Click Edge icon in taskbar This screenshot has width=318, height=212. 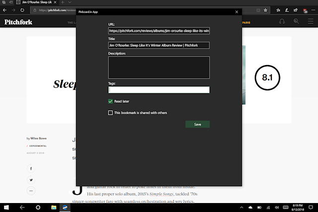click(65, 208)
